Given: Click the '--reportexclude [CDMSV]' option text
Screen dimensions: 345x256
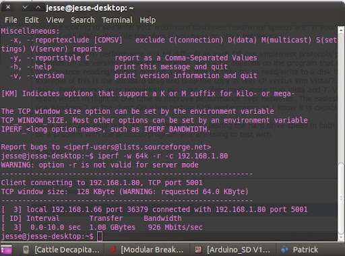Looking at the screenshot, I should pyautogui.click(x=74, y=40).
